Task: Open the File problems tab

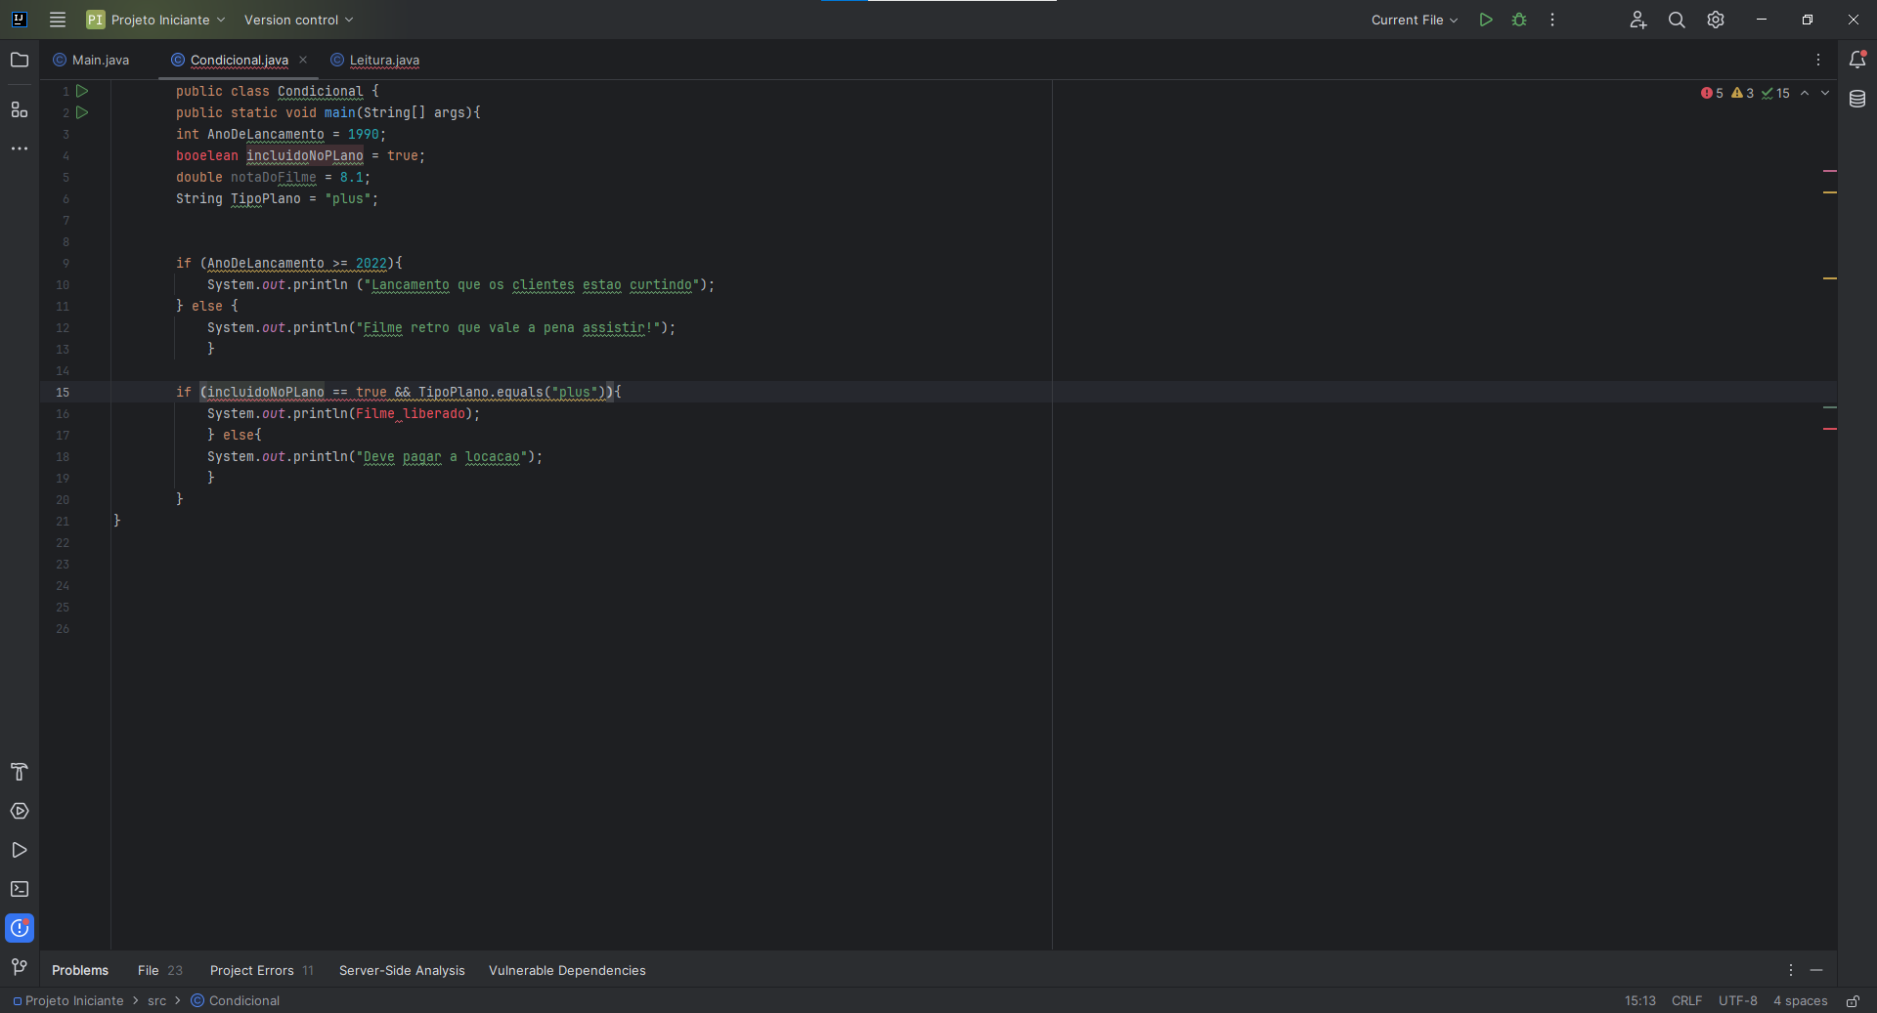Action: tap(159, 970)
